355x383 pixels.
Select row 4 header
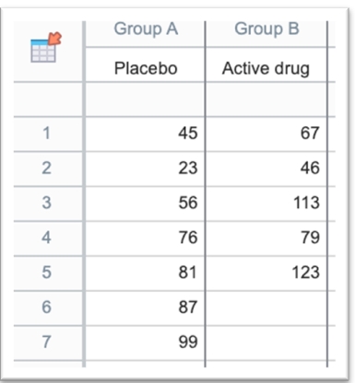(x=48, y=238)
